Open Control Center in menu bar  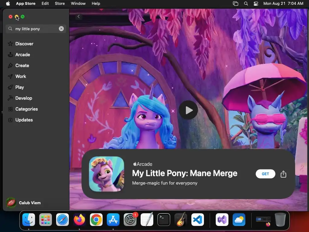point(256,4)
